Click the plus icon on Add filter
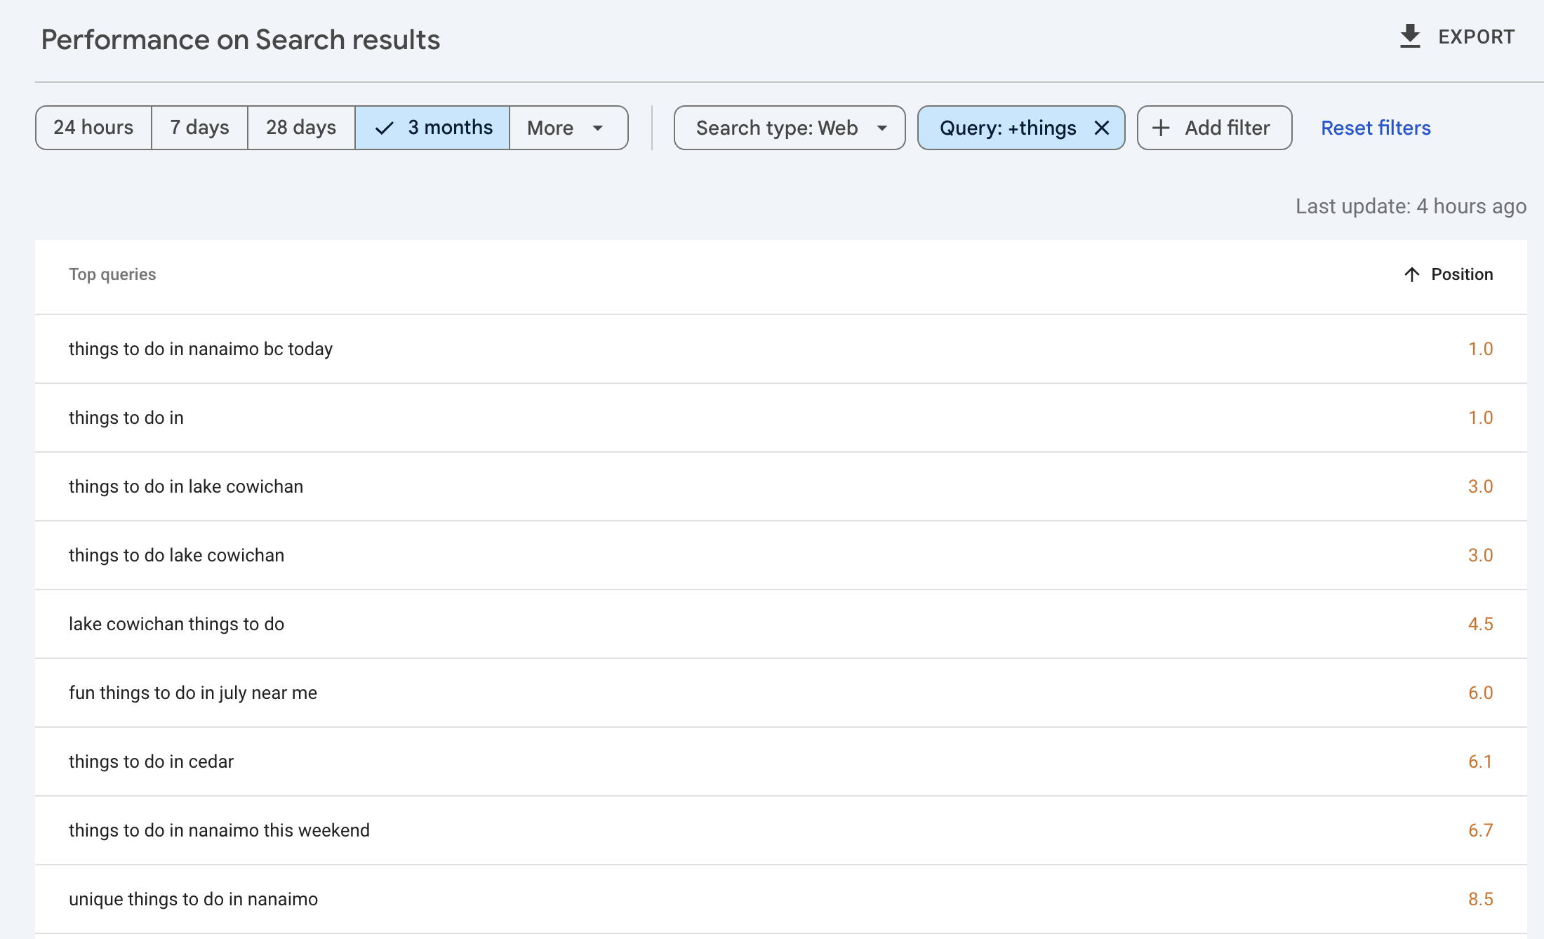 [x=1161, y=128]
